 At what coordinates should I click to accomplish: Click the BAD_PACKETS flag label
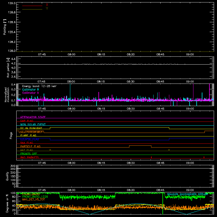click(30, 157)
